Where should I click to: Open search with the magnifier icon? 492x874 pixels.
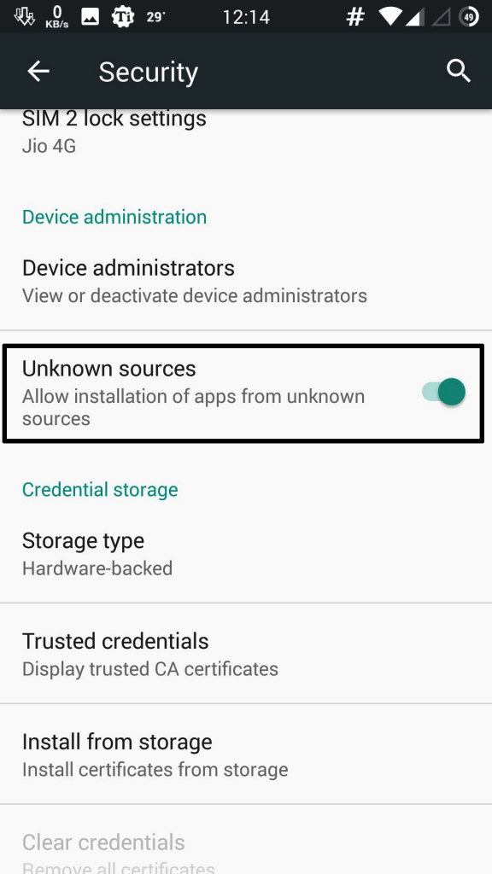tap(459, 72)
